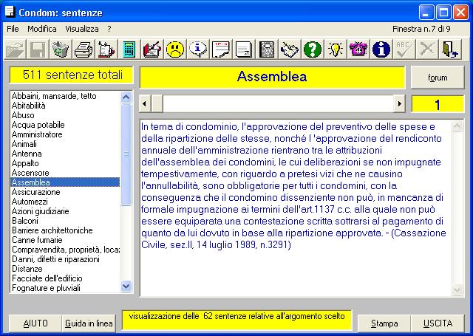Click the exit door toolbar icon

(449, 49)
